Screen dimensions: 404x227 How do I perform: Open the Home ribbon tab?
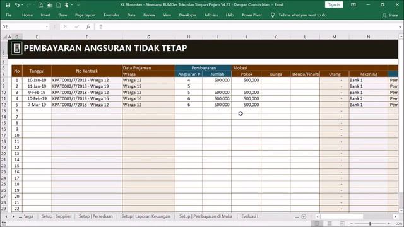pos(27,15)
